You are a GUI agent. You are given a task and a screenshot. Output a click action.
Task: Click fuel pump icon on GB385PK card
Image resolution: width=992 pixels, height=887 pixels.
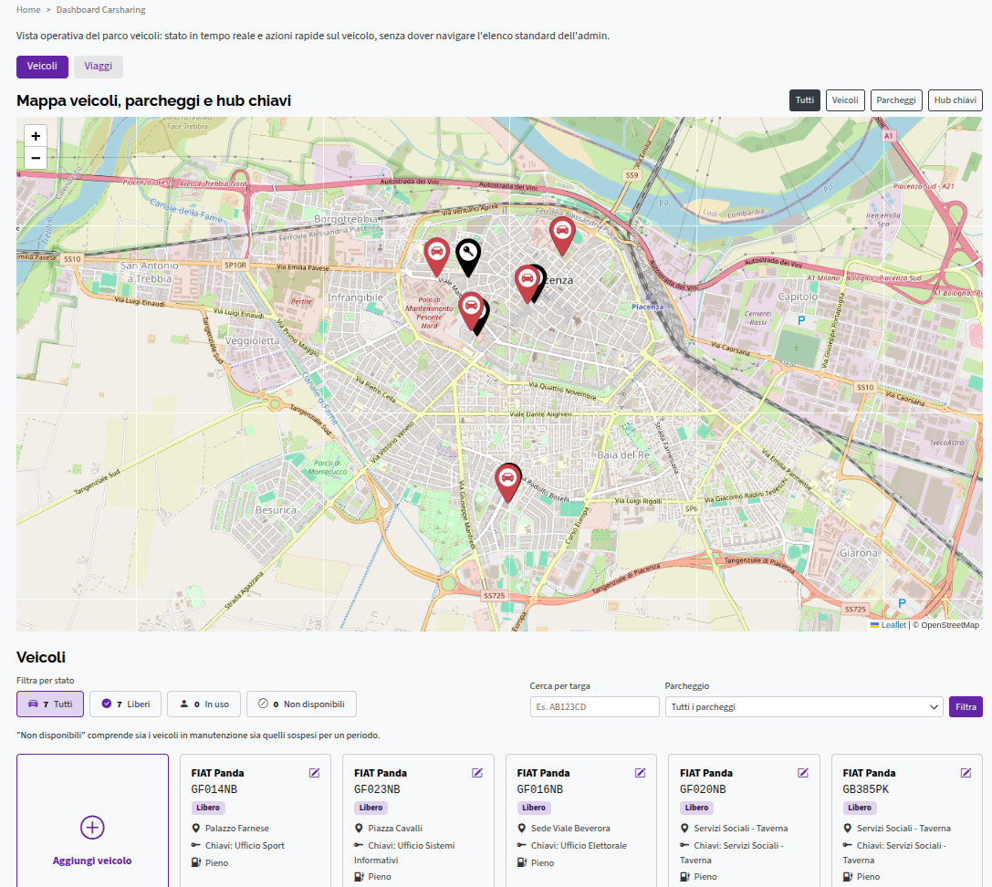tap(848, 876)
